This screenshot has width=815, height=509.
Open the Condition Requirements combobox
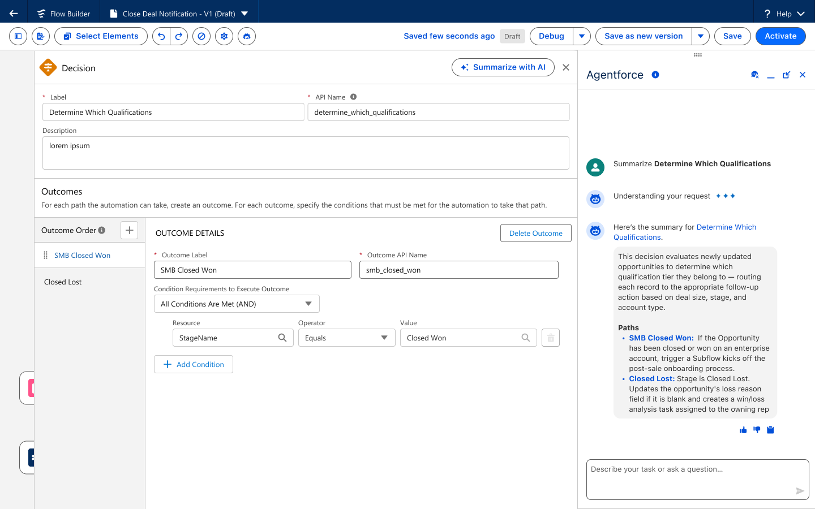pyautogui.click(x=237, y=304)
